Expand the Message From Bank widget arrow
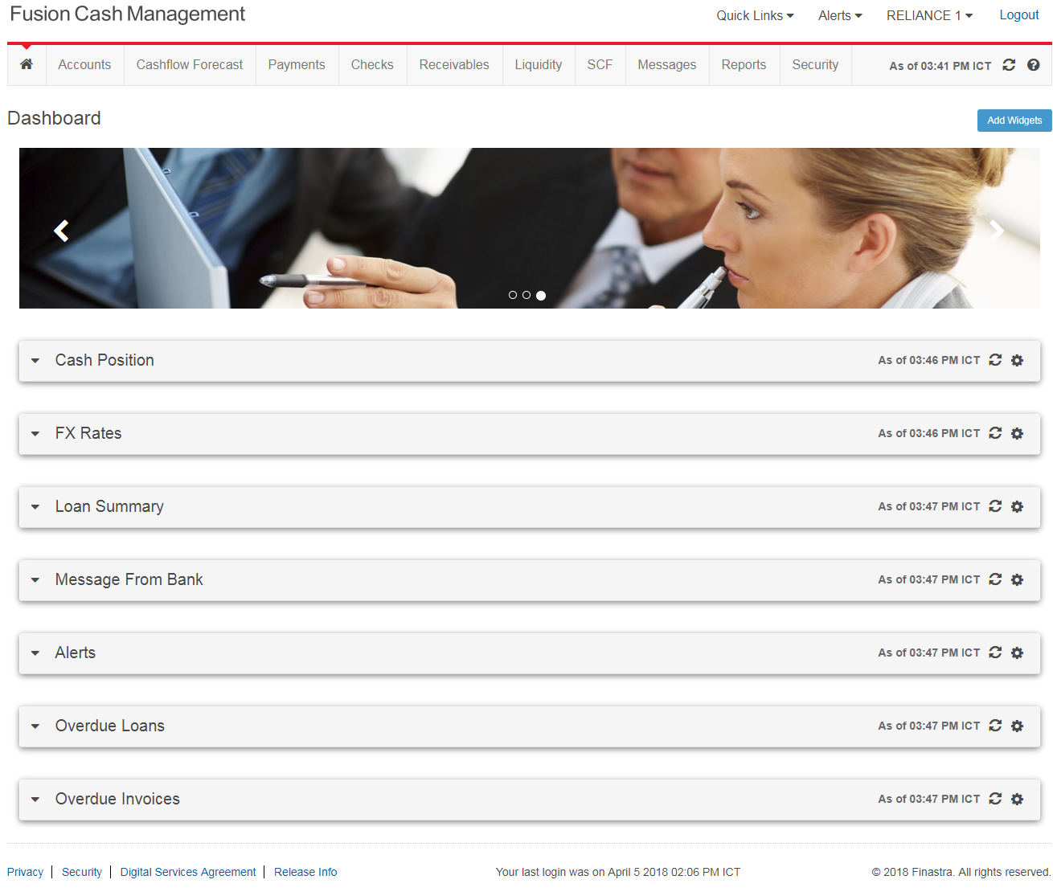1053x892 pixels. 35,580
